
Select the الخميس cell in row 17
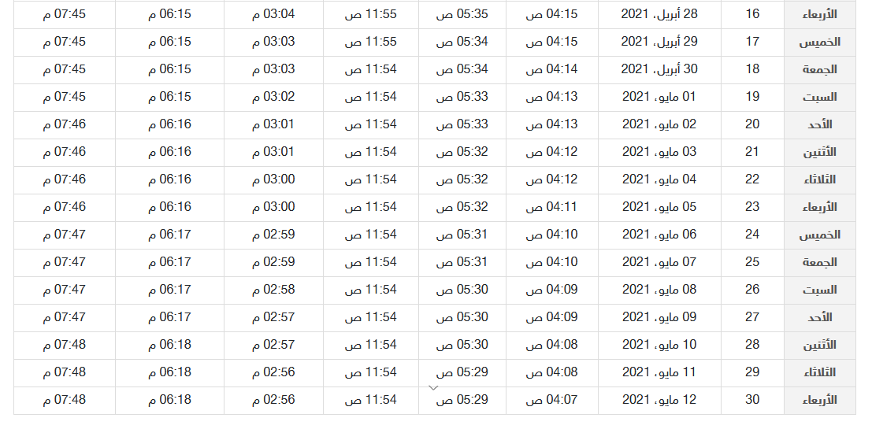coord(820,43)
